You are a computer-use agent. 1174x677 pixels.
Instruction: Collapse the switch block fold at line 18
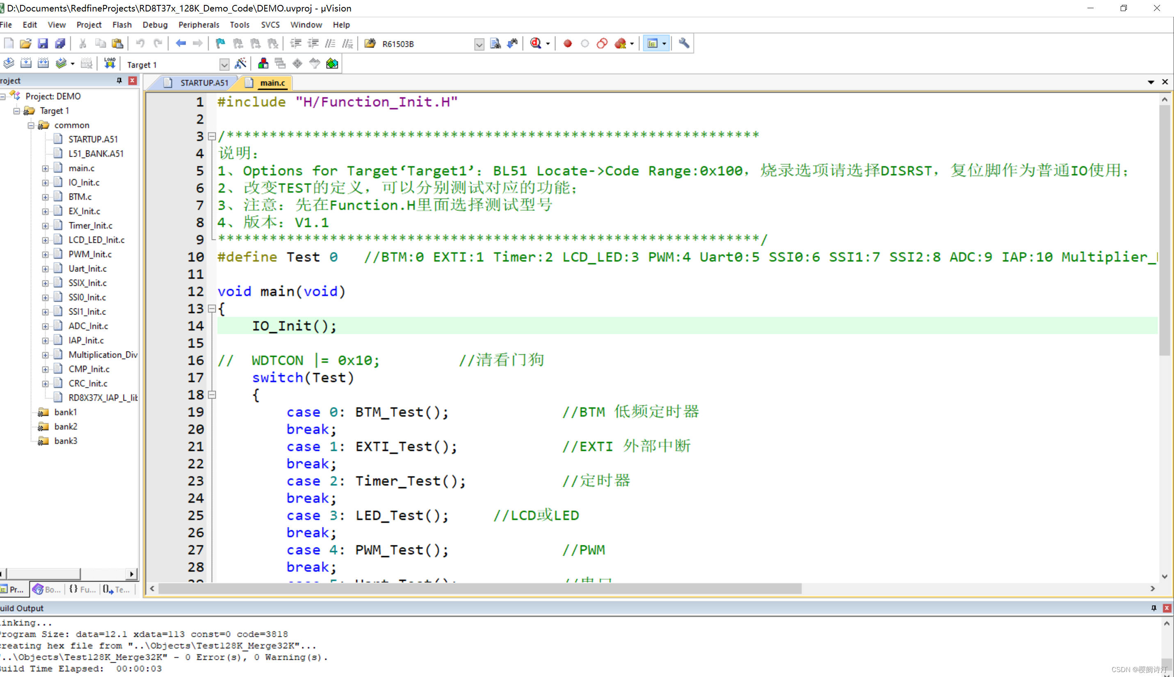click(x=212, y=395)
